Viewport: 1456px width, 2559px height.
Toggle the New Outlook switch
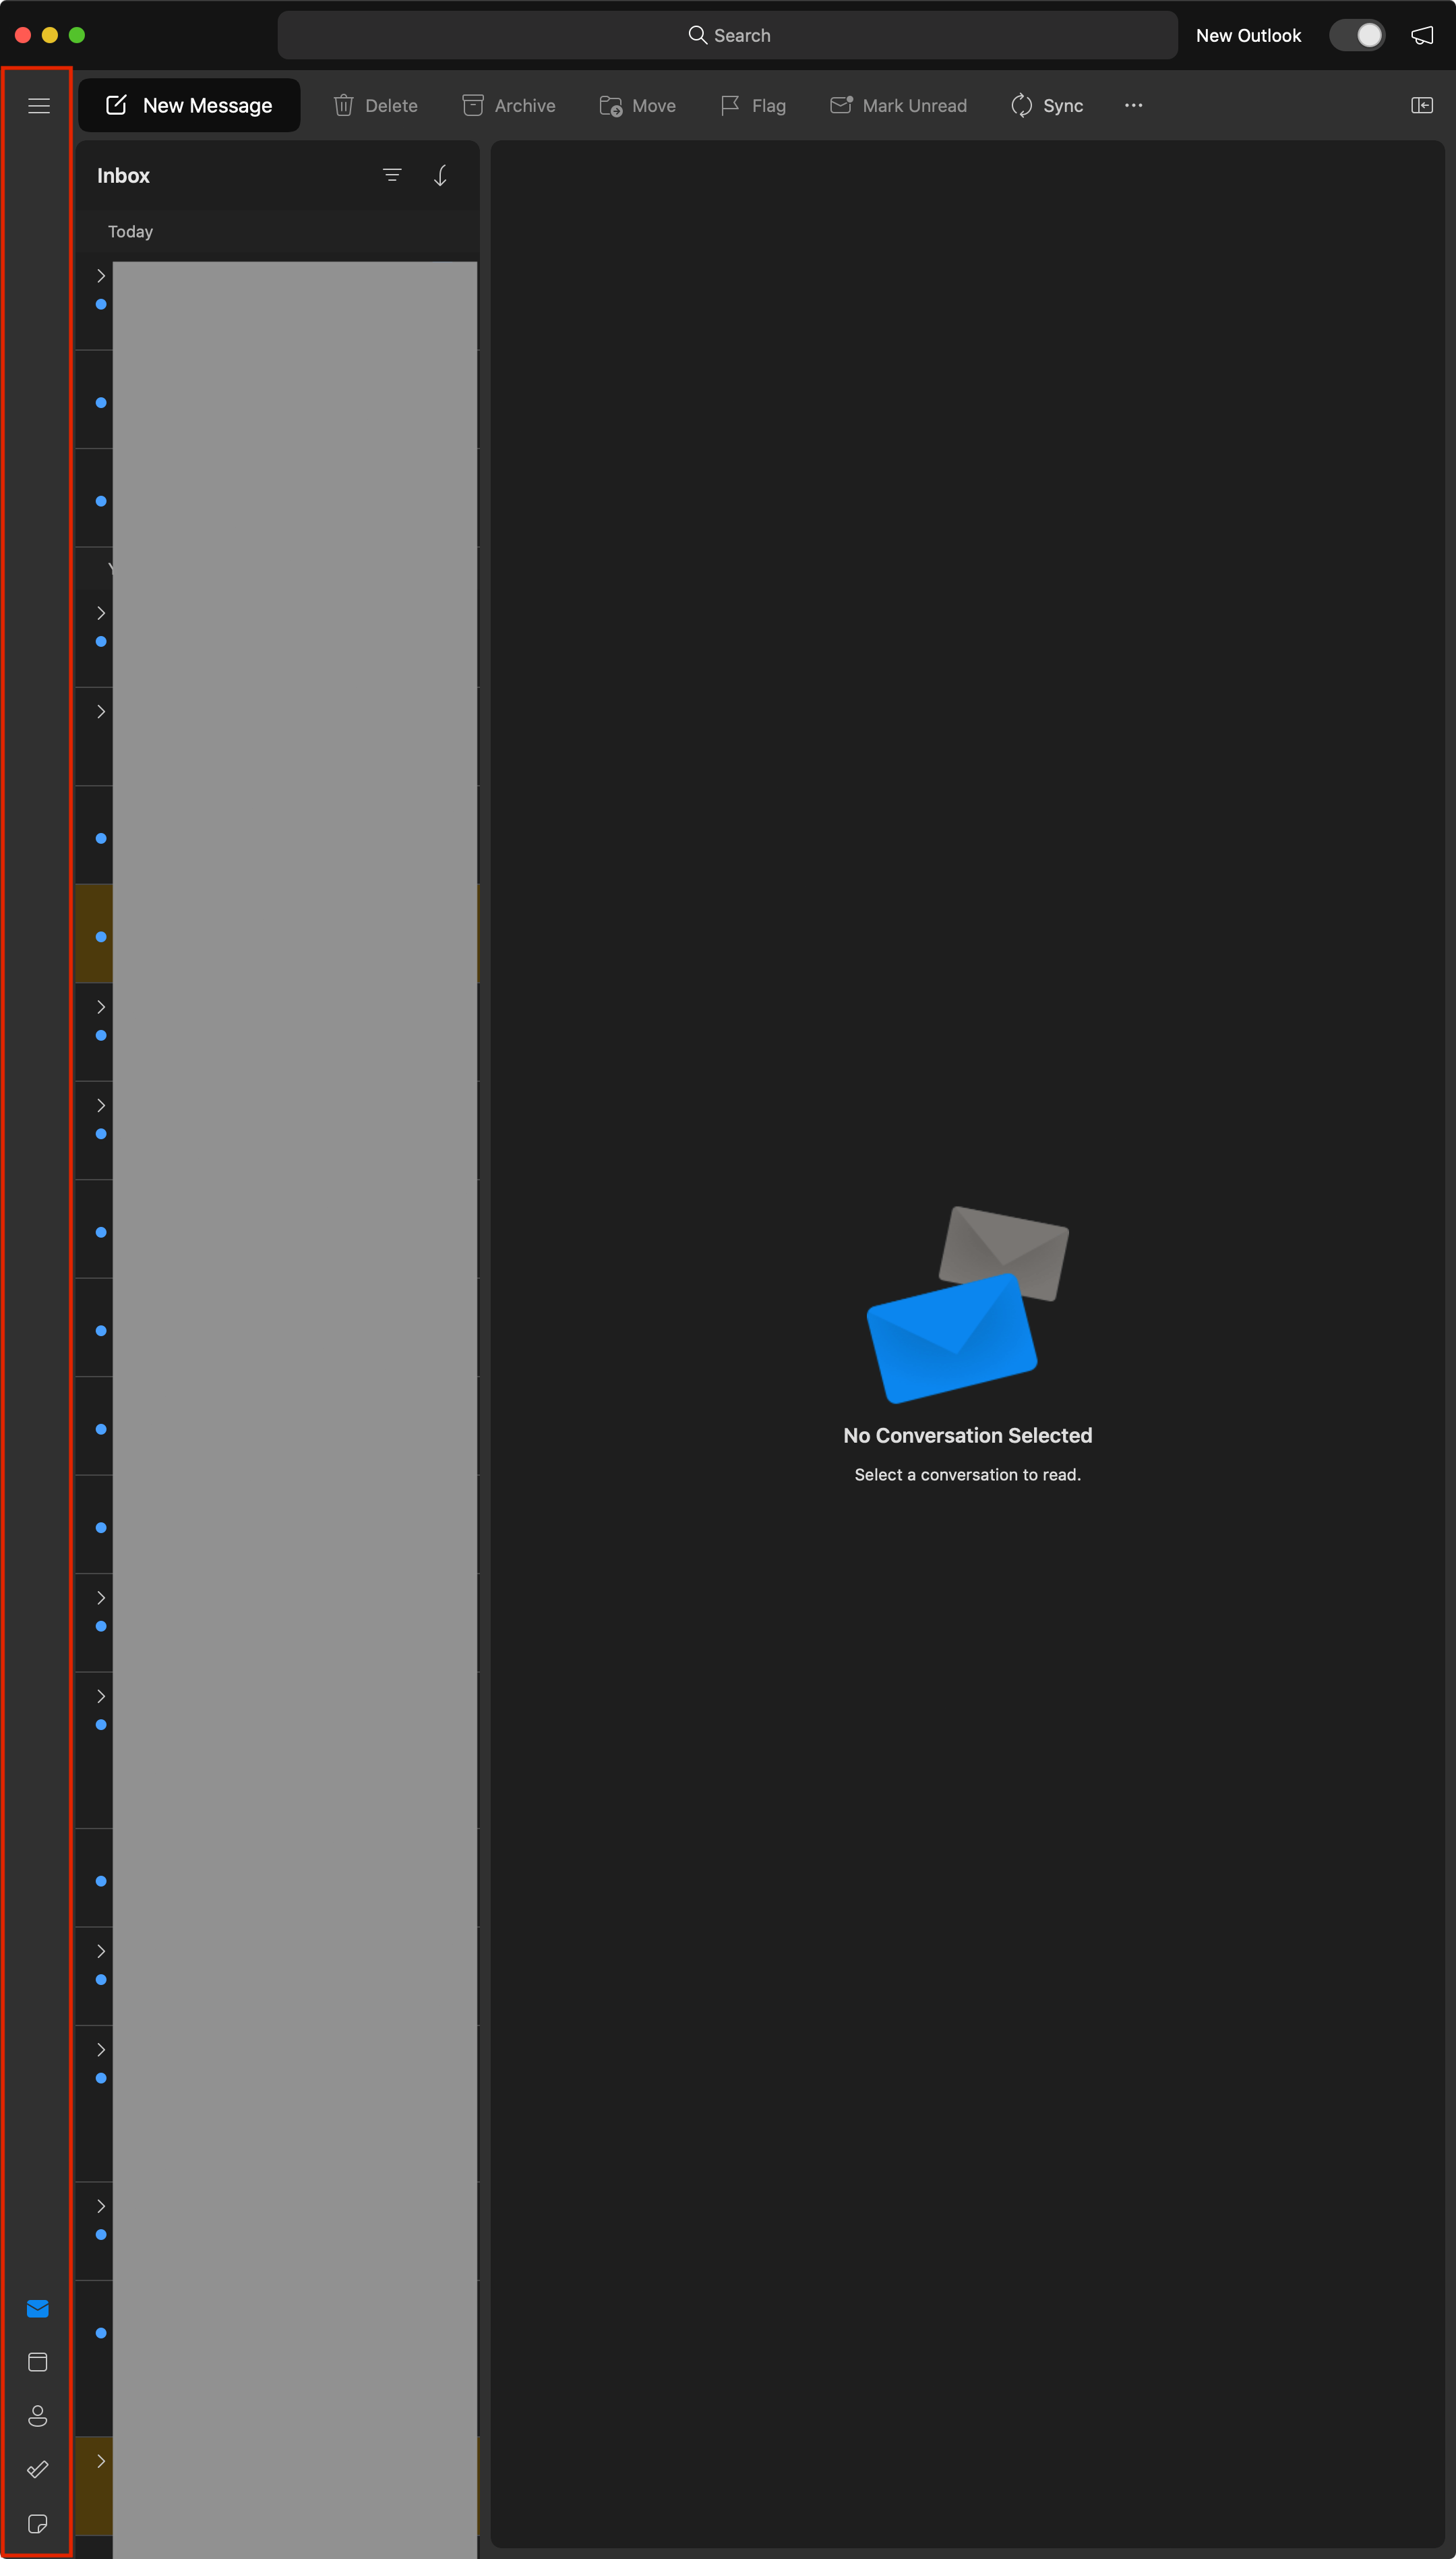coord(1356,36)
